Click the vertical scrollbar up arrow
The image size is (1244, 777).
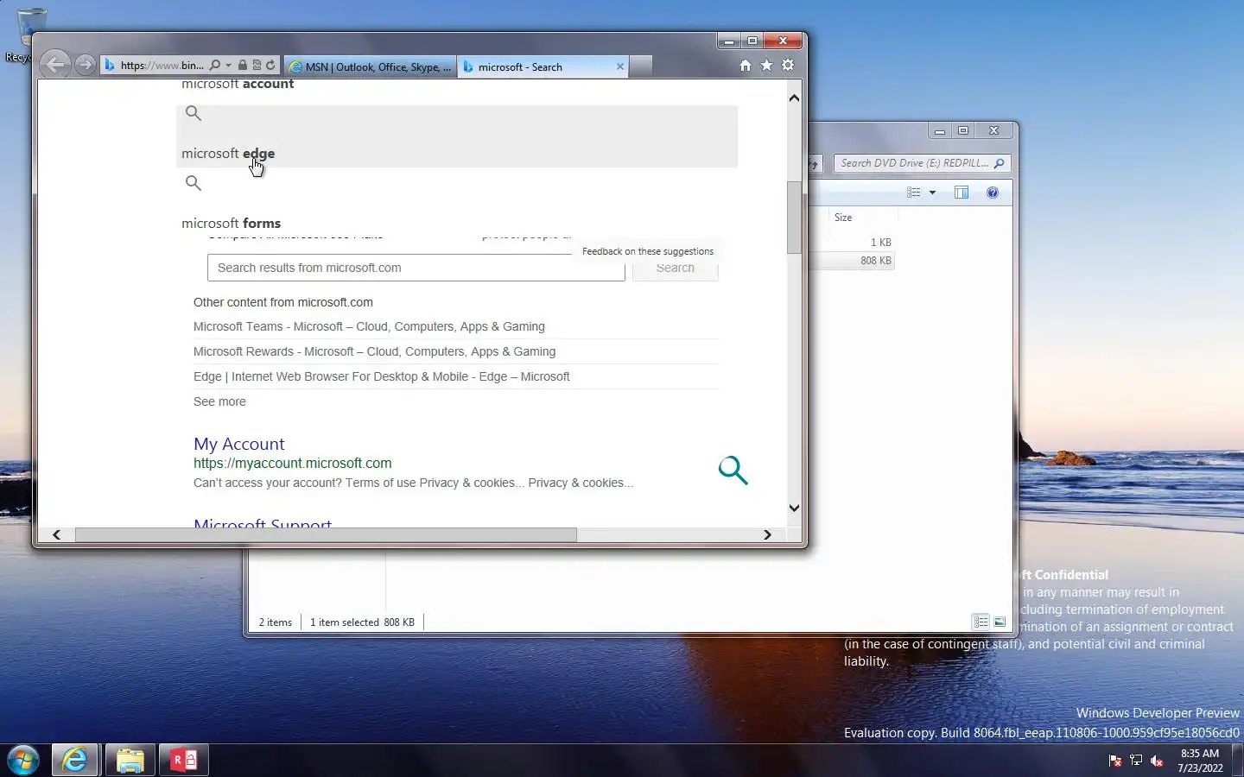coord(794,98)
